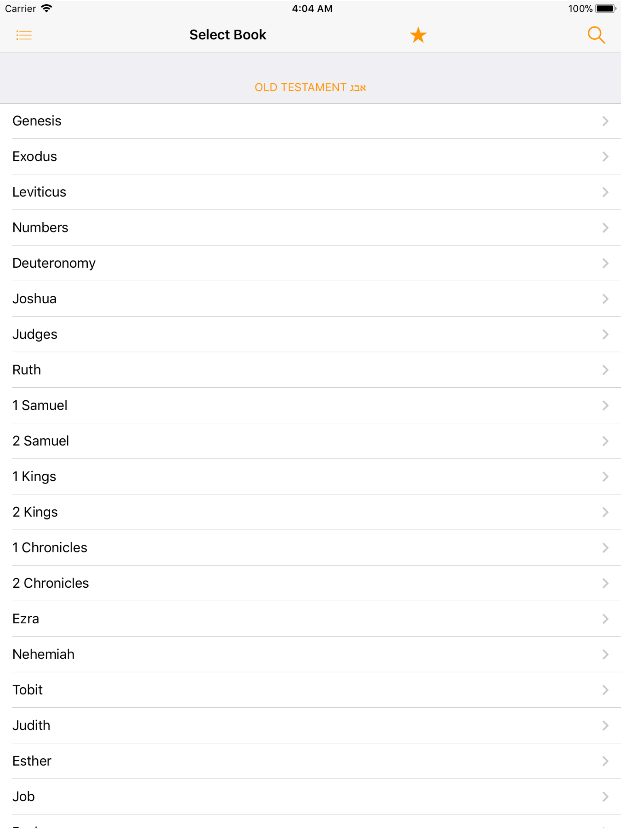Tap the Wi-Fi indicator in status bar
Image resolution: width=621 pixels, height=828 pixels.
click(46, 8)
